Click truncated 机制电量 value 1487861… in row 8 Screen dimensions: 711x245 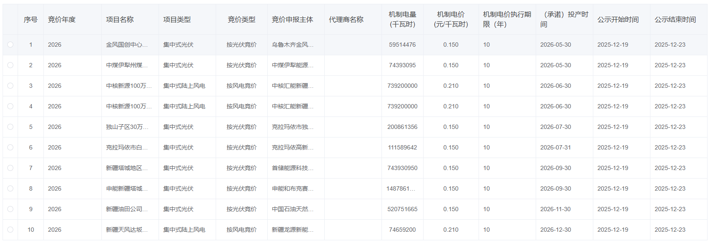(x=400, y=188)
